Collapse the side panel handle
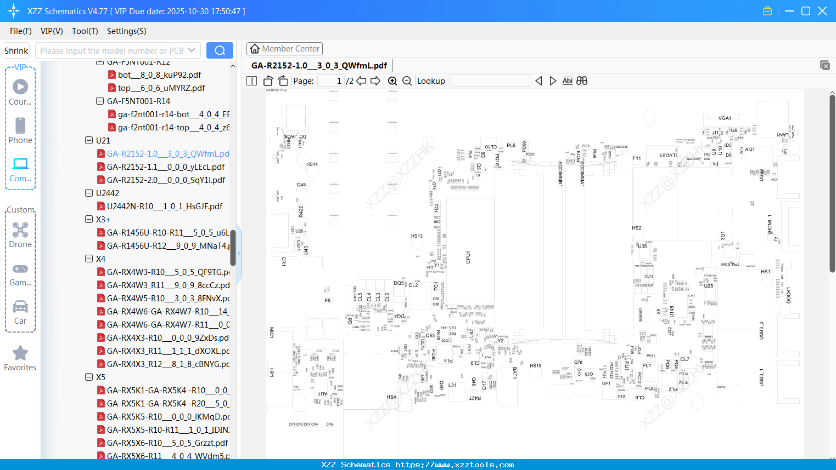This screenshot has width=836, height=470. click(x=239, y=254)
